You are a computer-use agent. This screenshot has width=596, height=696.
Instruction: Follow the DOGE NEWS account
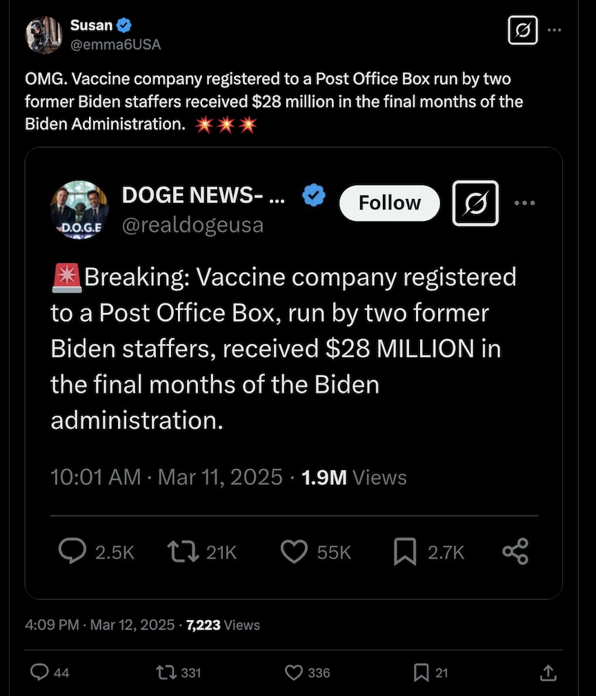click(390, 203)
